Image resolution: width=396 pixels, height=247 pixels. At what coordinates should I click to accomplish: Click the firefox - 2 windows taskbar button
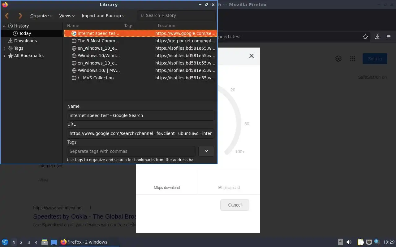pyautogui.click(x=89, y=242)
